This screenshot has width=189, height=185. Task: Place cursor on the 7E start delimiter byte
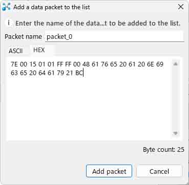tap(14, 64)
